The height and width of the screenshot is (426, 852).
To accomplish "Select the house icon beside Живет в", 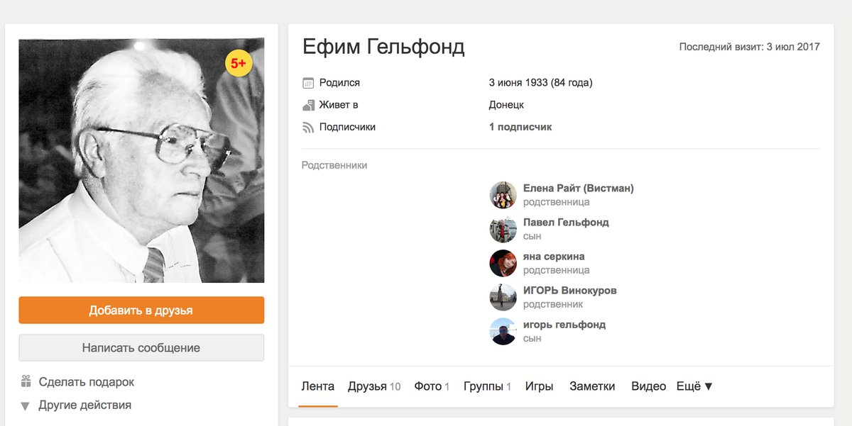I will click(x=308, y=104).
